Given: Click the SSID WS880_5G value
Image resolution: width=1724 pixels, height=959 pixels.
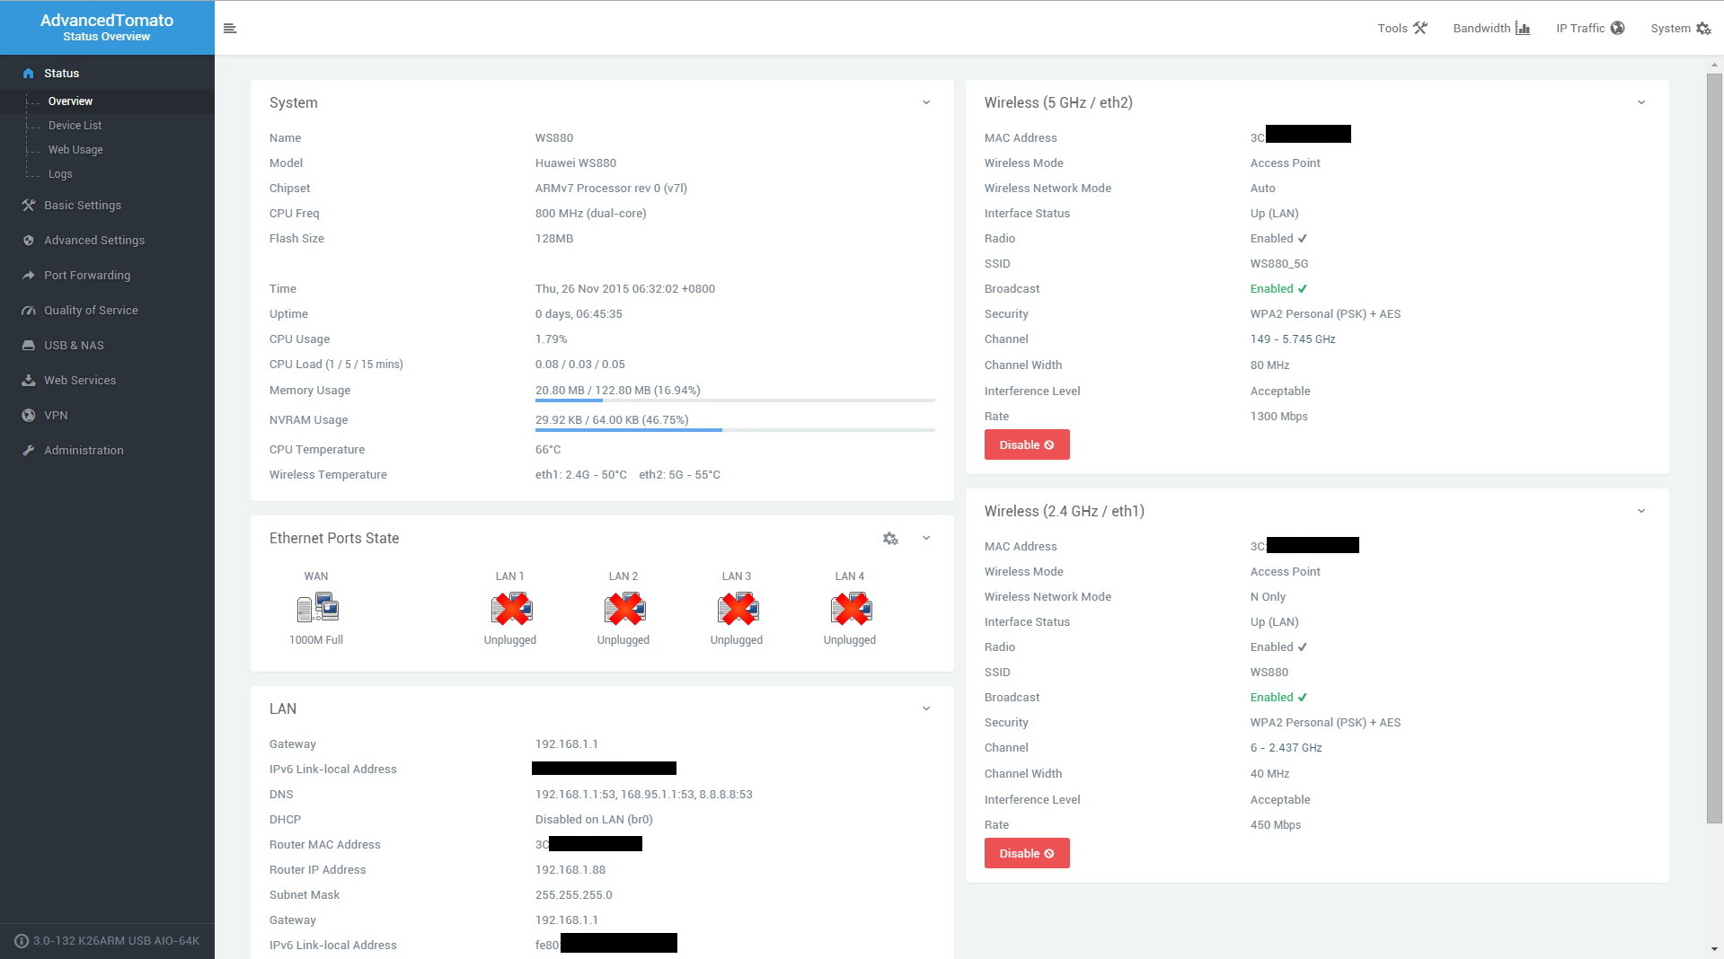Looking at the screenshot, I should (x=1279, y=264).
